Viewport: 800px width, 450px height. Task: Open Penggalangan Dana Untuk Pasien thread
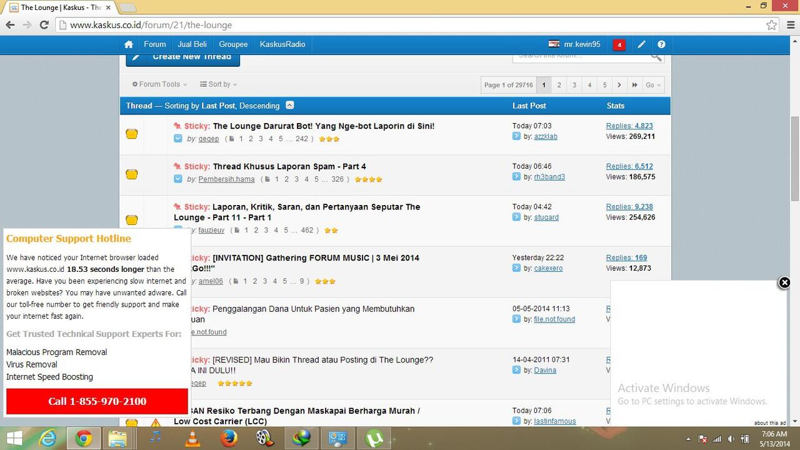coord(313,309)
